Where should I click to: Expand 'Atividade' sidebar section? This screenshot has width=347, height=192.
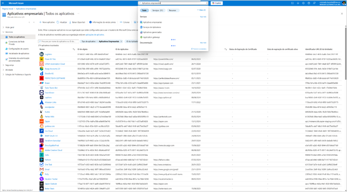click(x=8, y=70)
